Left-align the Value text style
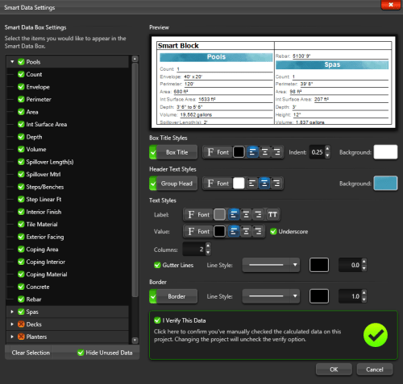Viewport: 403px width, 384px height. click(x=234, y=231)
